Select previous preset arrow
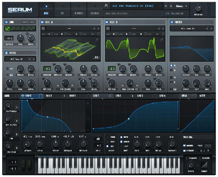Viewport: 218px width, 177px height. tap(166, 6)
